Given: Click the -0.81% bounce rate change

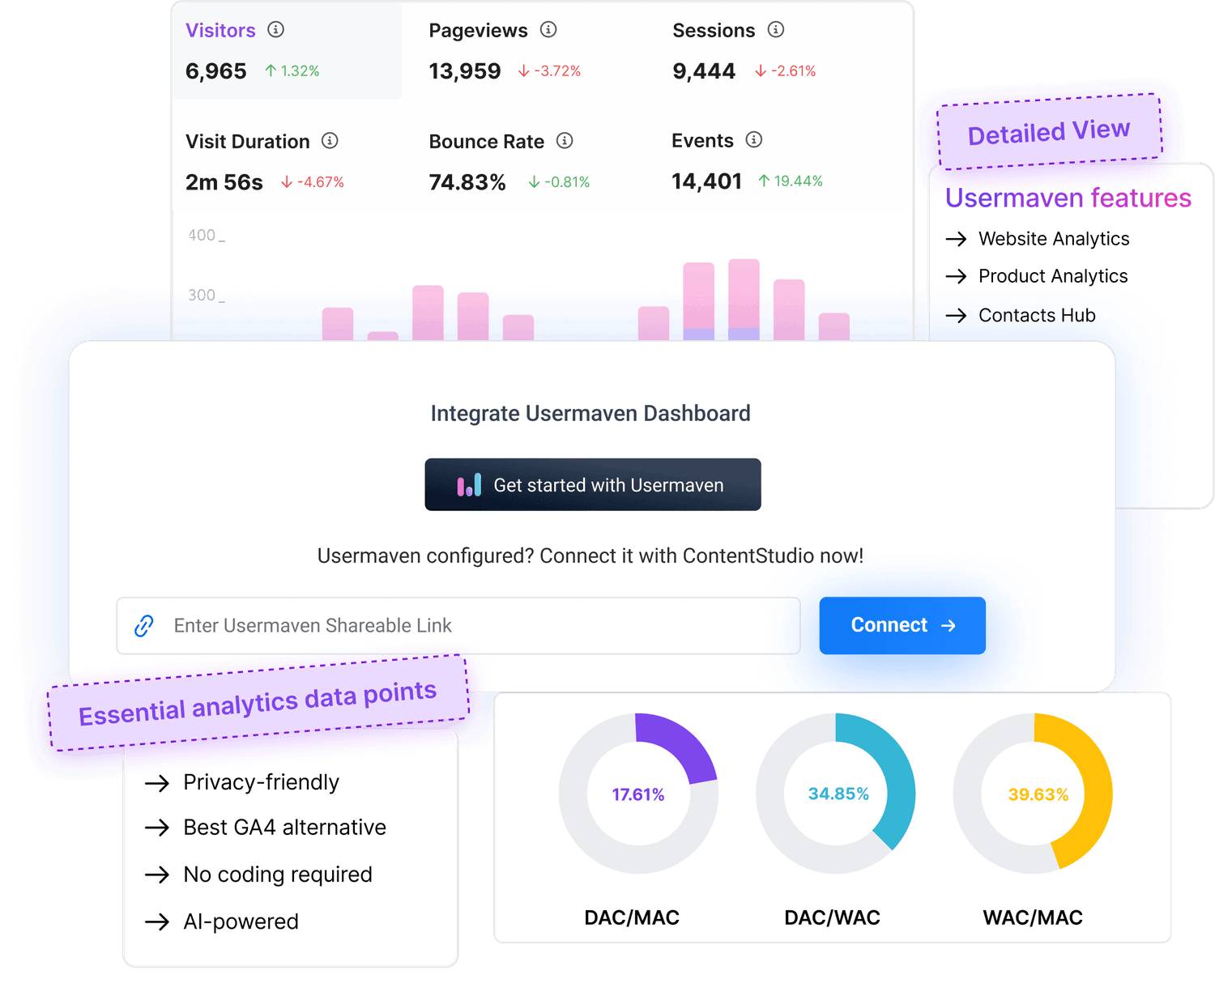Looking at the screenshot, I should pyautogui.click(x=559, y=182).
